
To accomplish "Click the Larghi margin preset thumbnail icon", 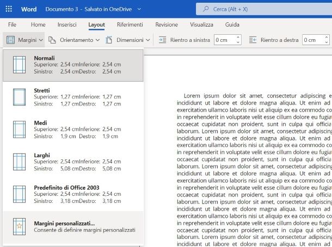I will click(x=19, y=162).
